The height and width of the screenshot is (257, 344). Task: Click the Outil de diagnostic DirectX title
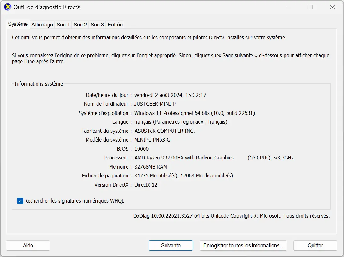click(x=47, y=7)
